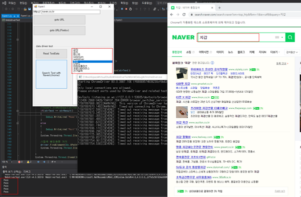Click the Form1 window app icon
The image size is (301, 197).
[35, 7]
